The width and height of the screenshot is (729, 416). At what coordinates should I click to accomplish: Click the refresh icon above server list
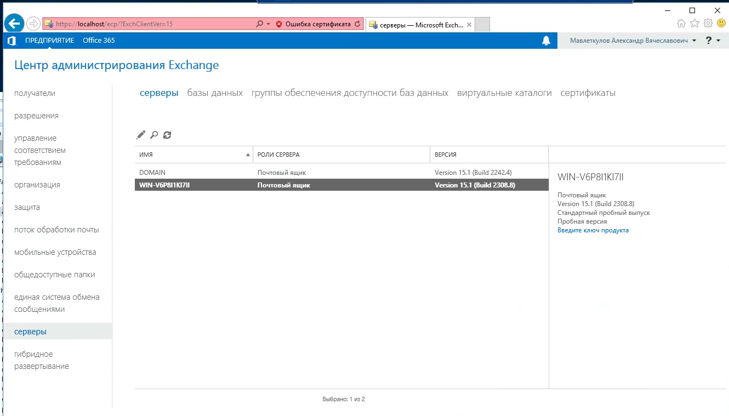coord(167,135)
